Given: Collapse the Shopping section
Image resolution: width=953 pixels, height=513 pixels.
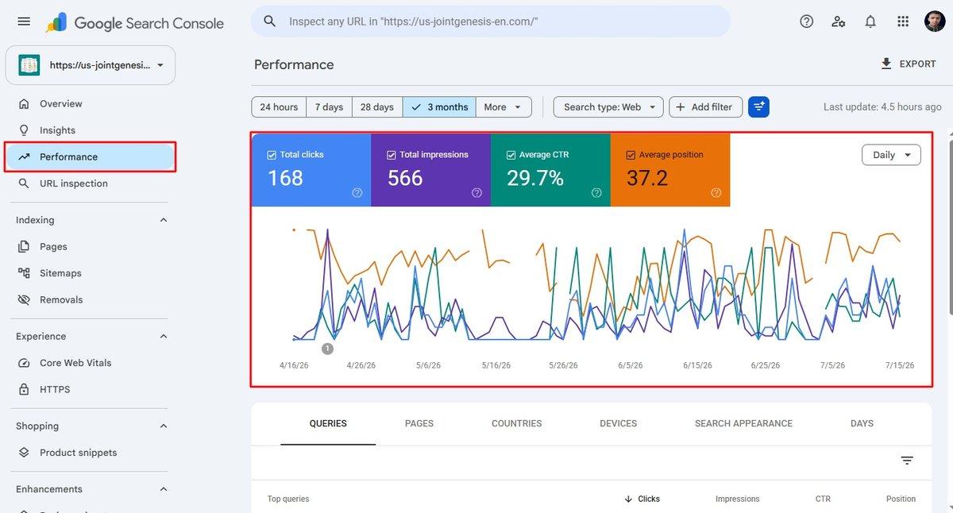Looking at the screenshot, I should coord(164,426).
